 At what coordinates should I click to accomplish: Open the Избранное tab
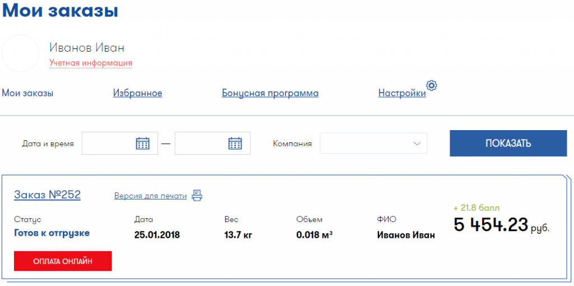pyautogui.click(x=137, y=93)
